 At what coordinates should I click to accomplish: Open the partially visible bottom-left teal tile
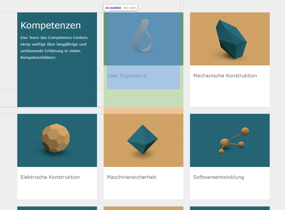57,208
